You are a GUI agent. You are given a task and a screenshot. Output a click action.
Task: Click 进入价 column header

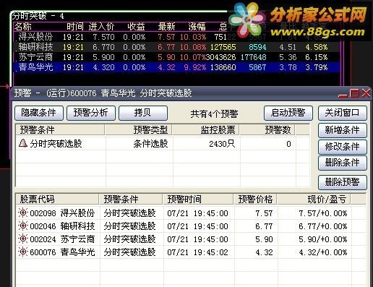[x=101, y=27]
